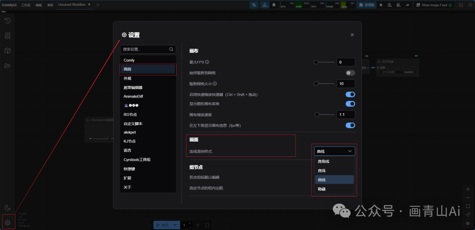Screen dimensions: 475x230
Task: Select 遮罩编辑器 settings category
Action: tap(148, 87)
